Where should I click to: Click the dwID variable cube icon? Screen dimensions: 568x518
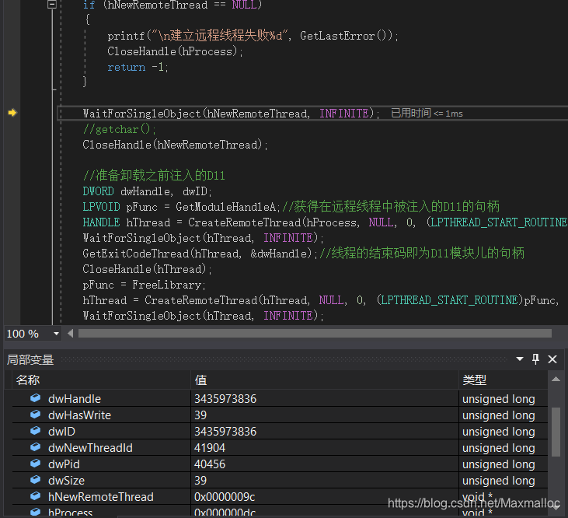pyautogui.click(x=35, y=431)
